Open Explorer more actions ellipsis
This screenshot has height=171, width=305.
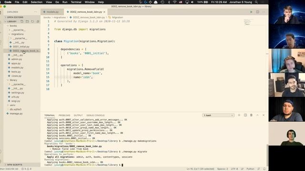(35, 12)
